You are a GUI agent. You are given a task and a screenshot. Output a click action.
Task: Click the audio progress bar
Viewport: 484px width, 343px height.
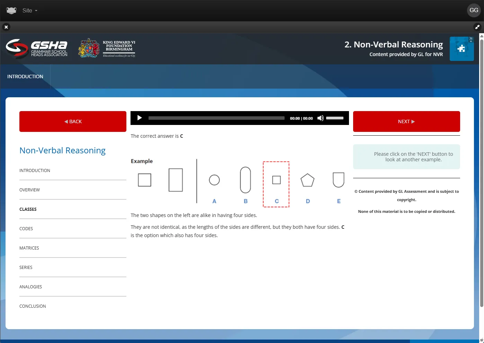(x=216, y=118)
